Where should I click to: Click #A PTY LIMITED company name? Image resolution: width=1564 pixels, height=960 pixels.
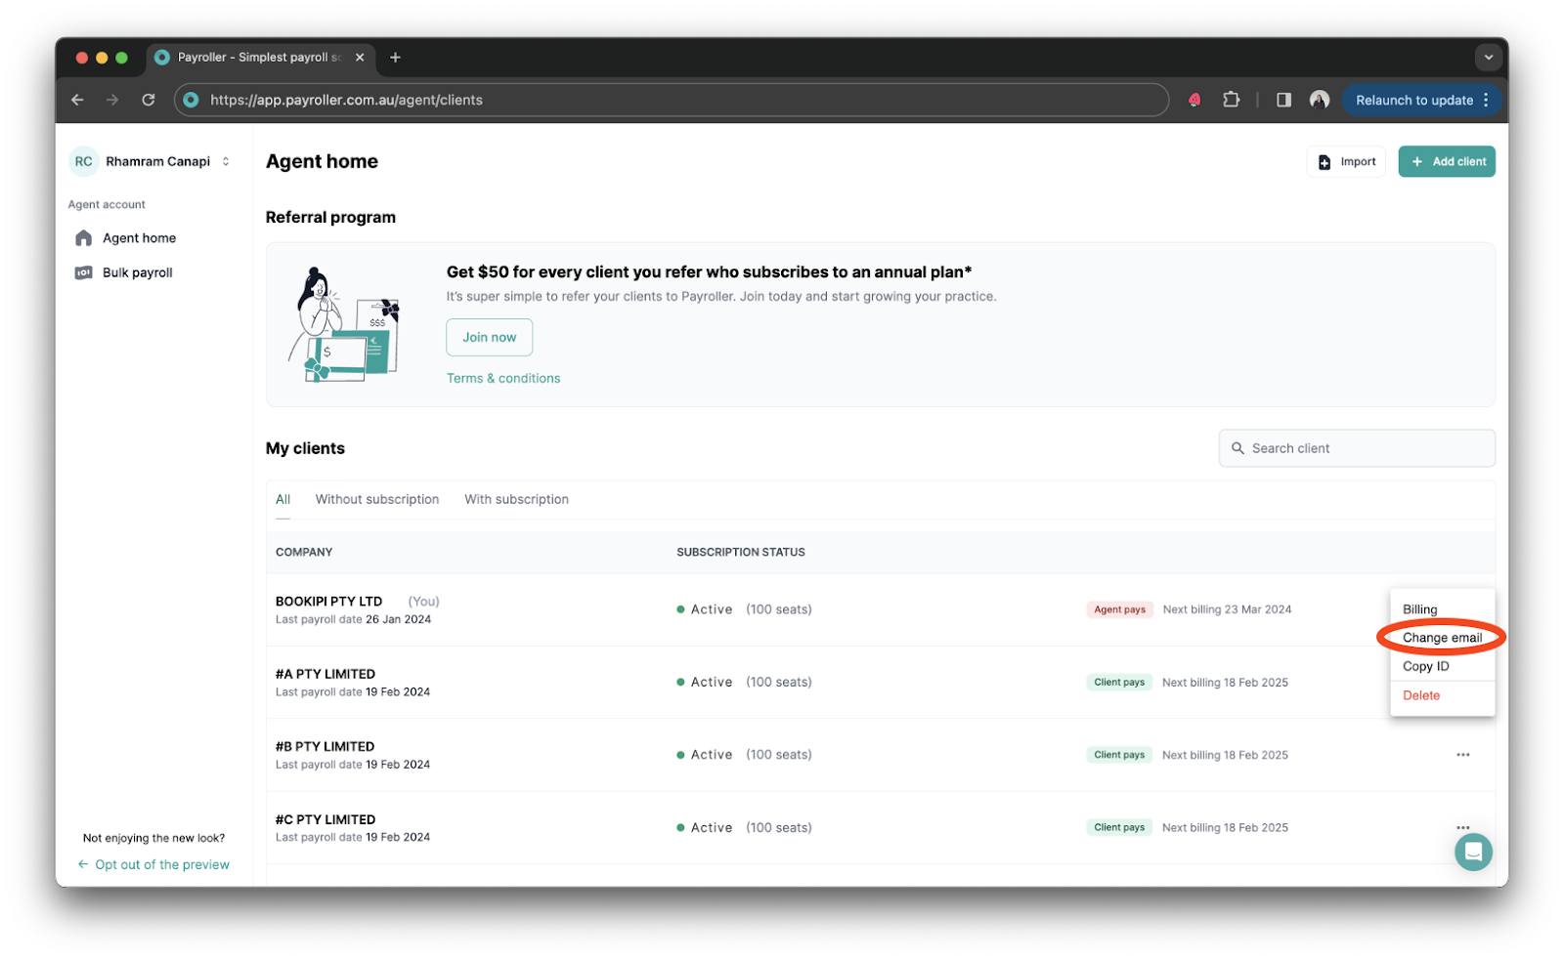click(x=326, y=674)
